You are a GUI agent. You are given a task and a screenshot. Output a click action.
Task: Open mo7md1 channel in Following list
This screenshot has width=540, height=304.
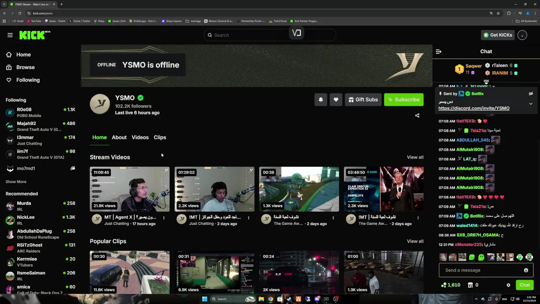pos(40,168)
